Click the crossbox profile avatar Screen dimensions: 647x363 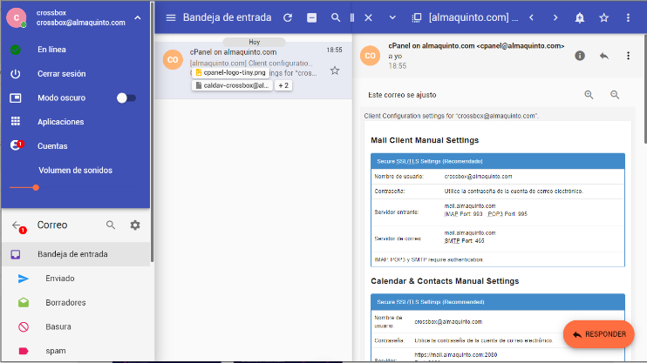(x=17, y=17)
